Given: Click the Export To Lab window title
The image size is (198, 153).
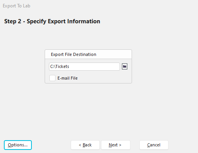Looking at the screenshot, I should 16,6.
